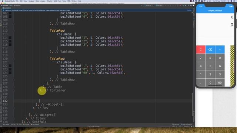Tap the single 0 key on calculator
The height and width of the screenshot is (133, 237).
click(x=210, y=82)
